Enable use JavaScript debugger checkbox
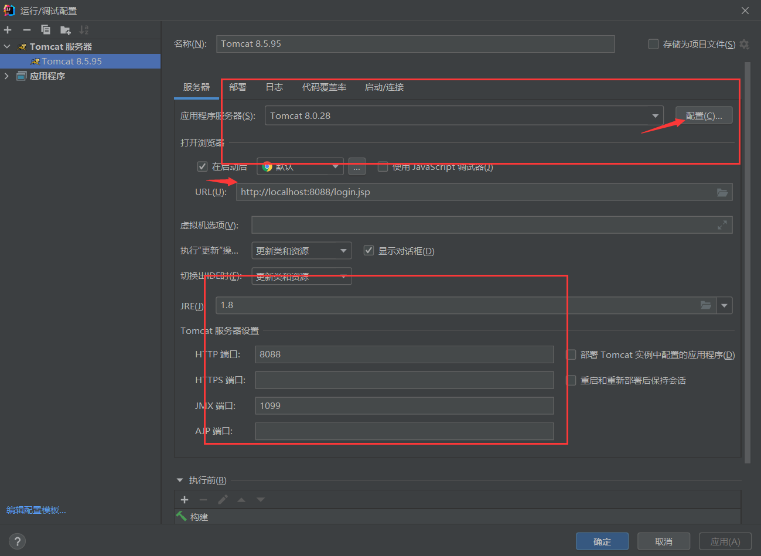 tap(383, 166)
